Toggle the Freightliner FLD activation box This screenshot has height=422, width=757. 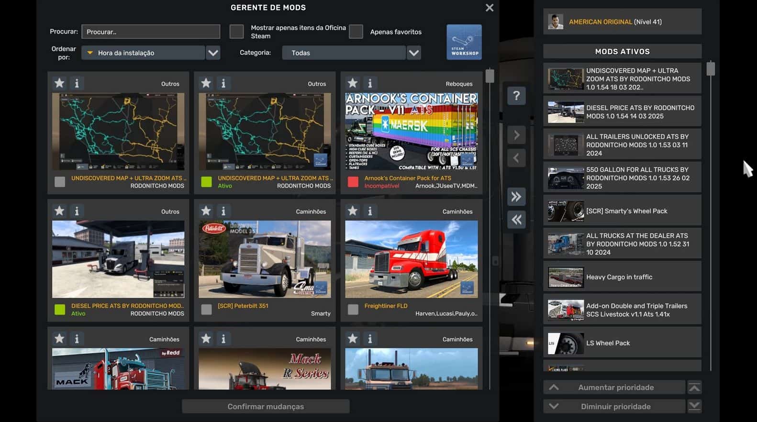(353, 310)
